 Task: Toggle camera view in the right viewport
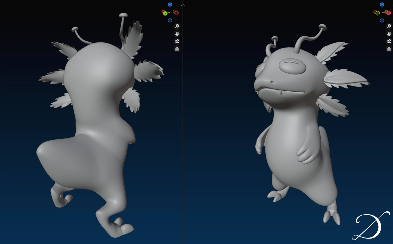point(389,41)
